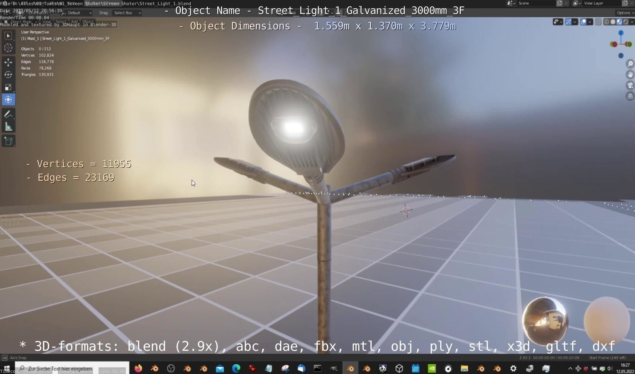
Task: Pick the Rotate tool
Action: tap(8, 75)
